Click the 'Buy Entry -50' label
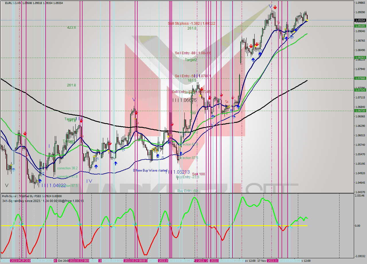 (188, 191)
